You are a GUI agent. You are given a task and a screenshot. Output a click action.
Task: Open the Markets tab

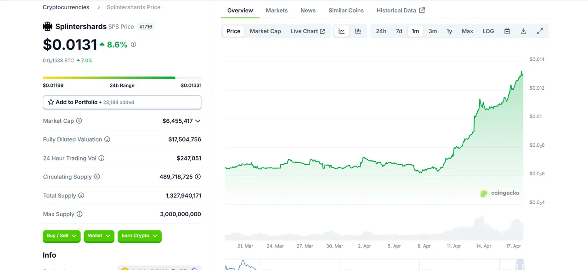coord(277,10)
